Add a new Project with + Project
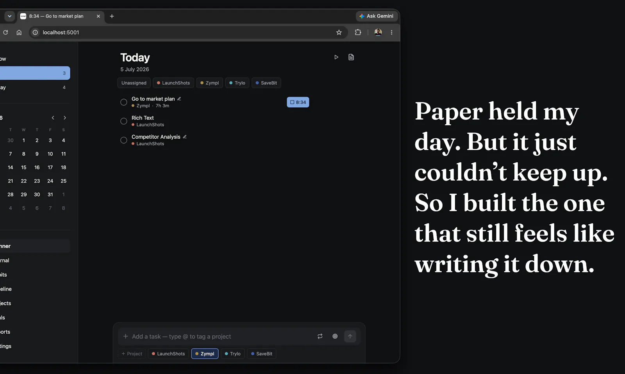This screenshot has height=374, width=625. [x=132, y=354]
